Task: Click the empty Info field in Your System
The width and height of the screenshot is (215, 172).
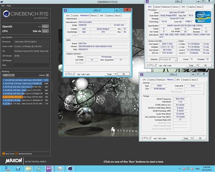Action: [31, 65]
